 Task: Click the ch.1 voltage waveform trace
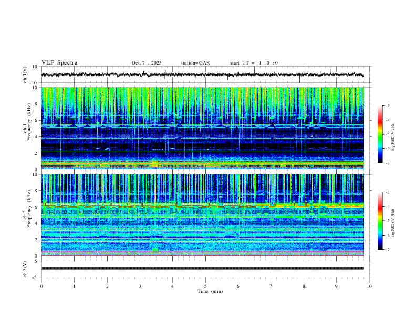click(202, 75)
